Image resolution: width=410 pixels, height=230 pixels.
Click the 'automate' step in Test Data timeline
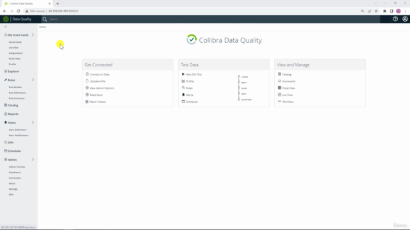[x=246, y=100]
